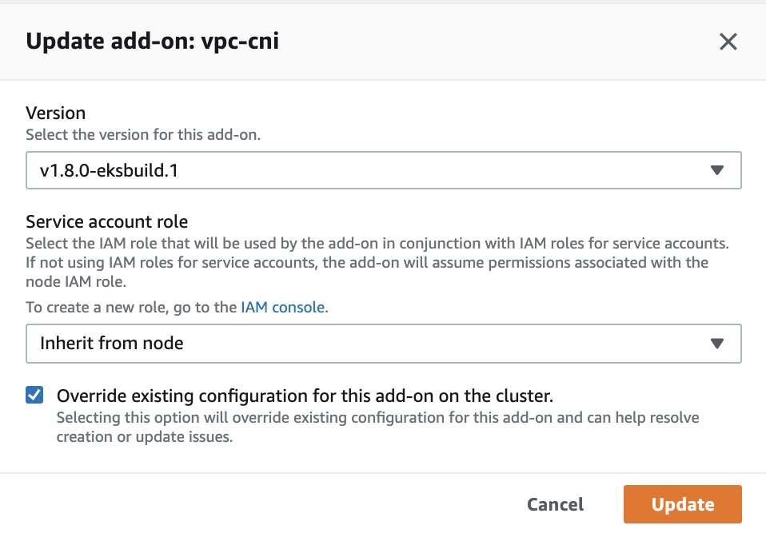Click the Inherit from node value text

click(x=112, y=344)
